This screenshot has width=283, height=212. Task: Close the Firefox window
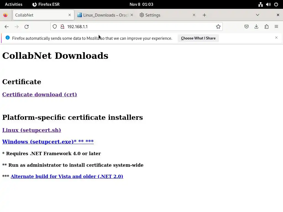tap(278, 15)
